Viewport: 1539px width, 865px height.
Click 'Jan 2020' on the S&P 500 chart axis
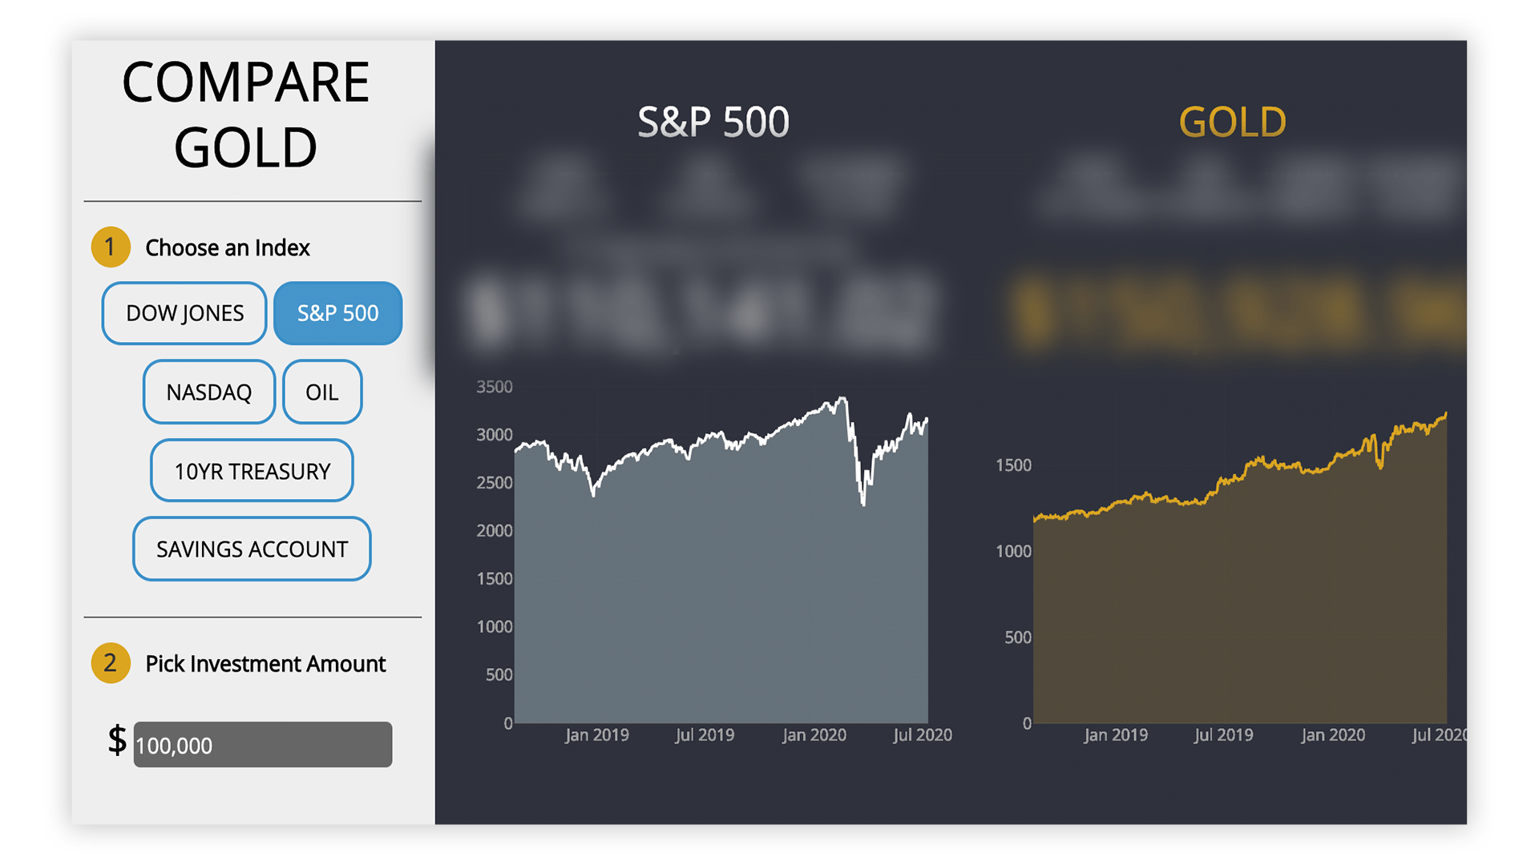coord(814,735)
